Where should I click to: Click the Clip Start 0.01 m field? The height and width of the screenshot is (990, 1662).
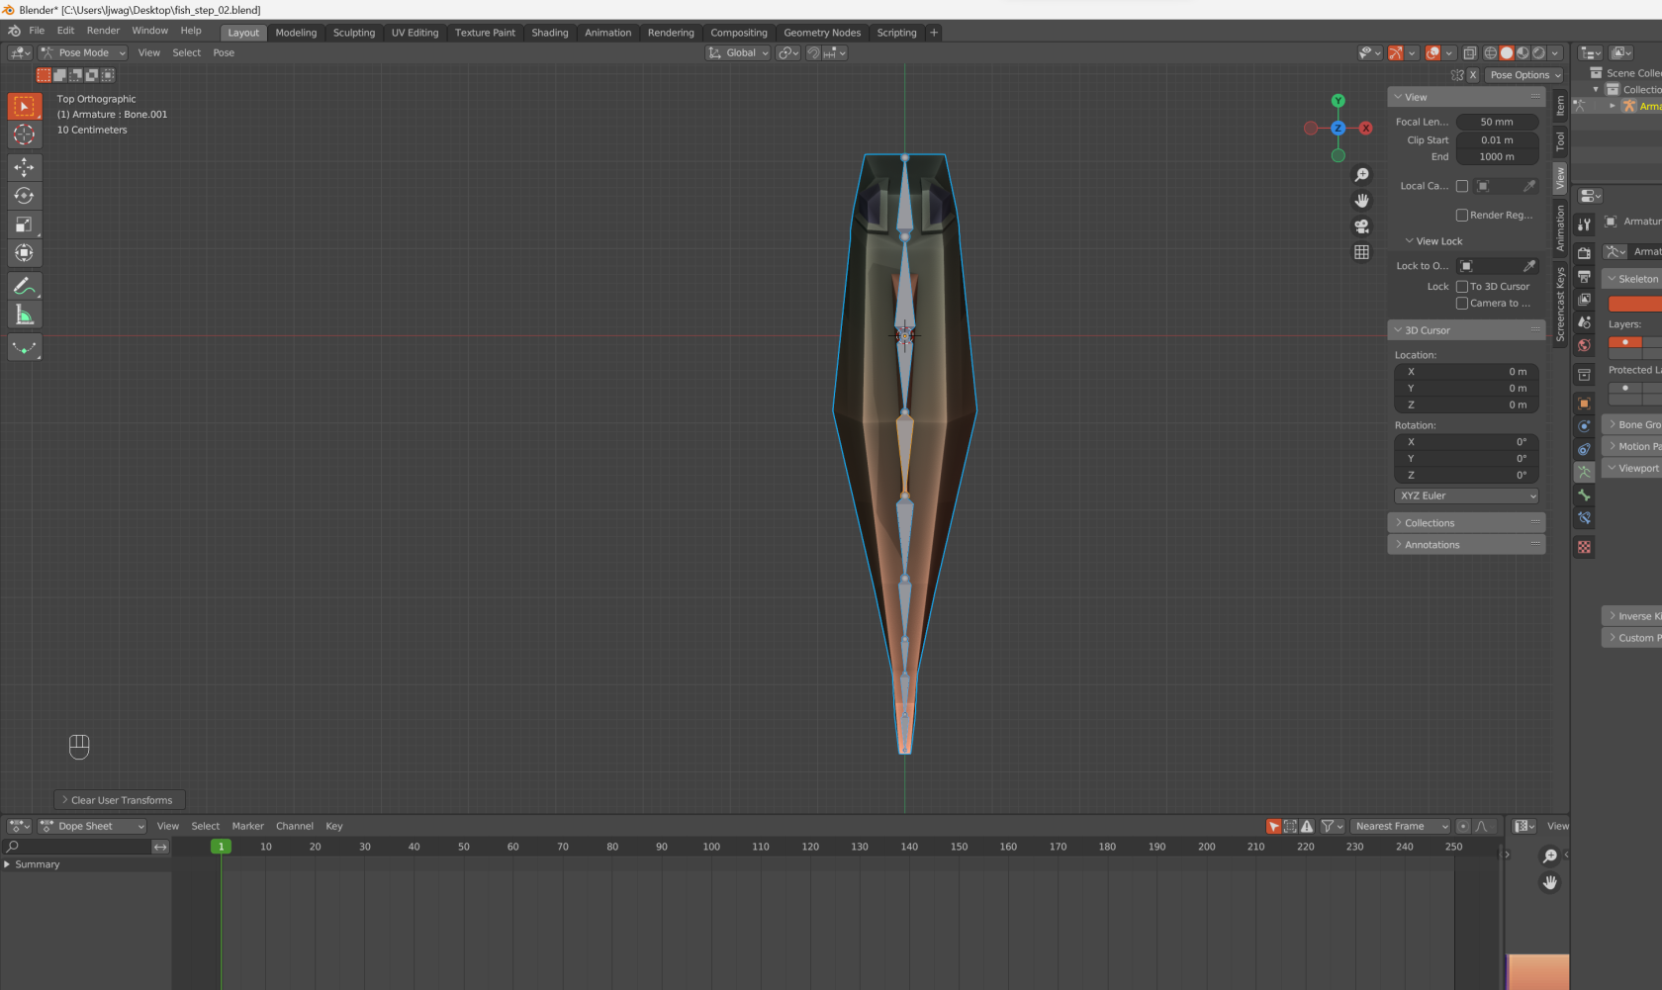click(1497, 140)
